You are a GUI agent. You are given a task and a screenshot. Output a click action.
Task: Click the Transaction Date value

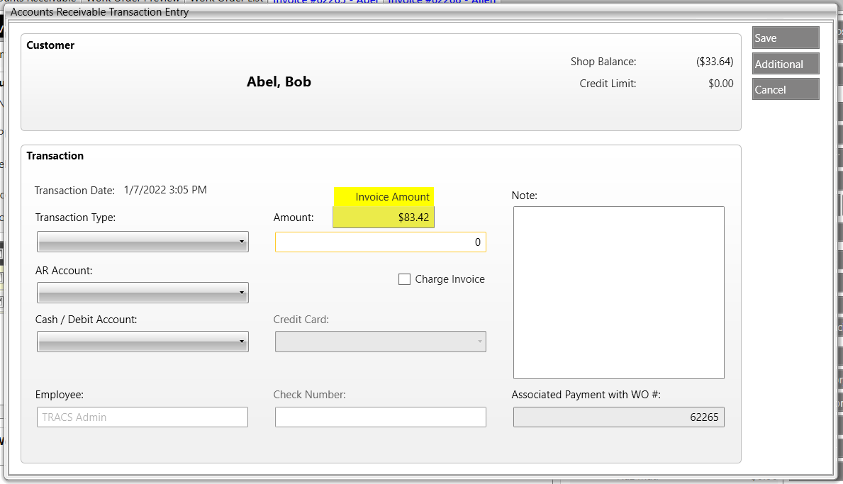click(165, 190)
